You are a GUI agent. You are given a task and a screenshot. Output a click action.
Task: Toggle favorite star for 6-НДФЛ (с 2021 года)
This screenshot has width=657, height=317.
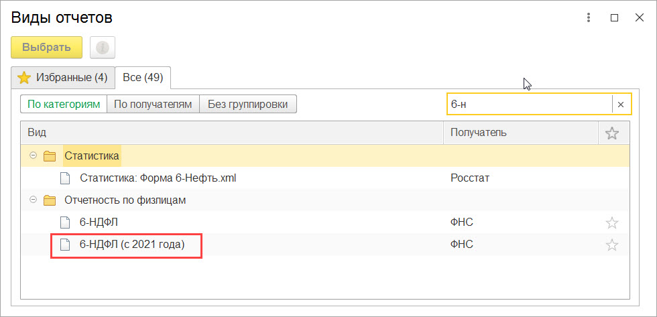coord(612,245)
